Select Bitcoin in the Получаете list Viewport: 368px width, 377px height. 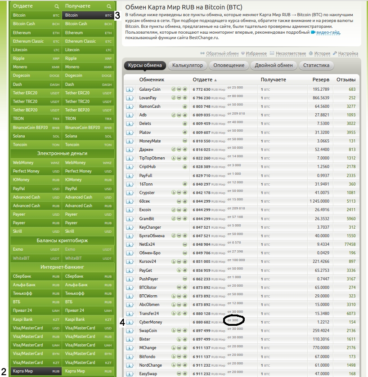click(x=88, y=15)
